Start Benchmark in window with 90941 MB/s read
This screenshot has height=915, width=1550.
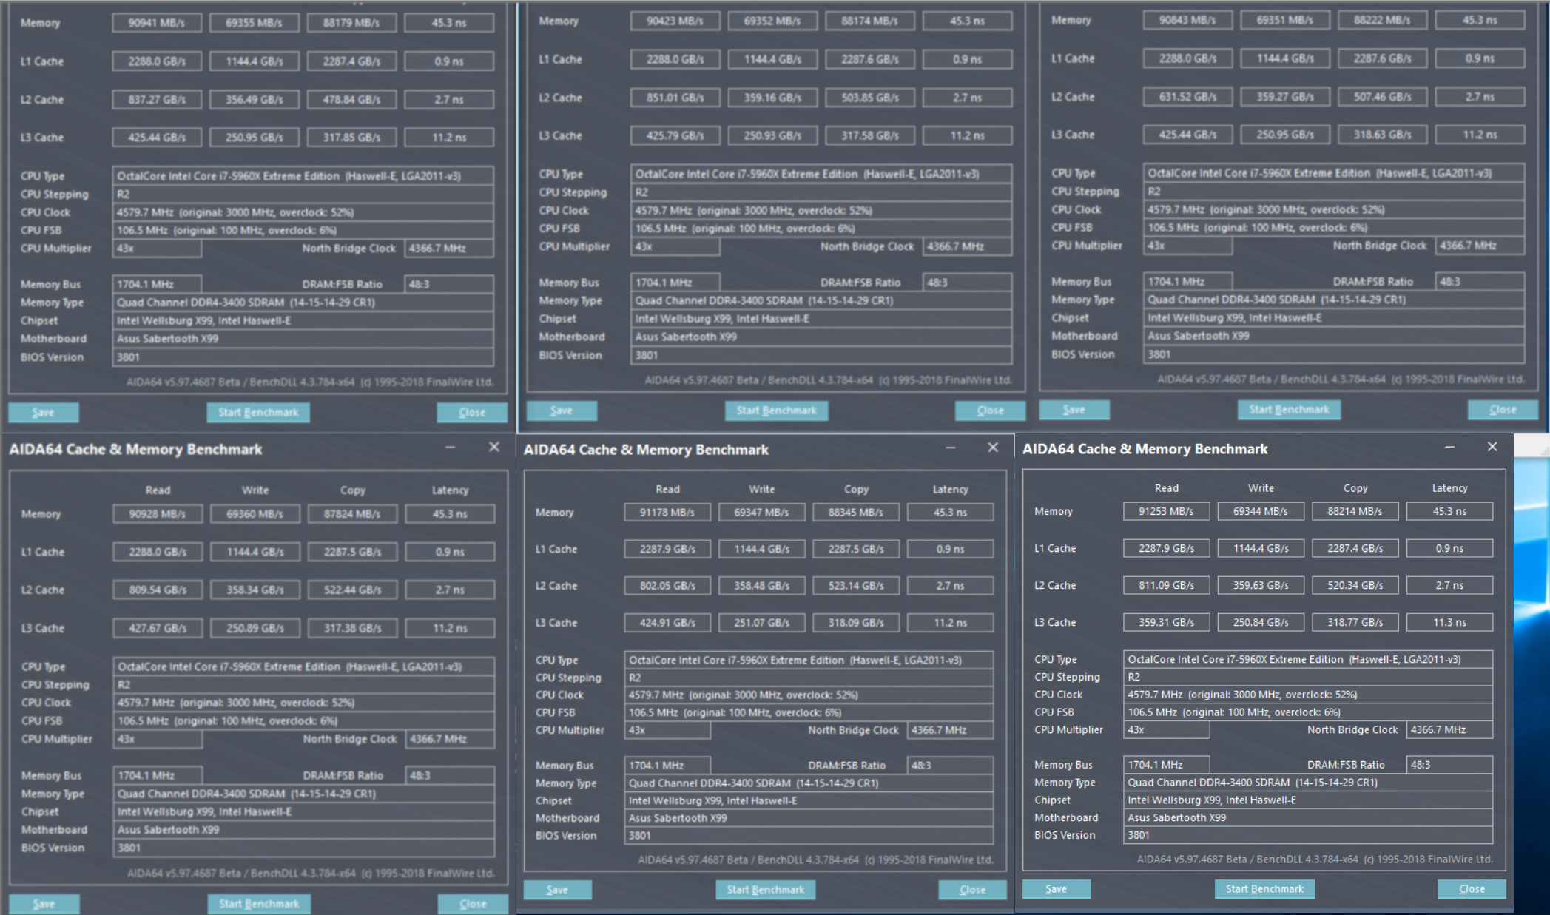click(258, 412)
